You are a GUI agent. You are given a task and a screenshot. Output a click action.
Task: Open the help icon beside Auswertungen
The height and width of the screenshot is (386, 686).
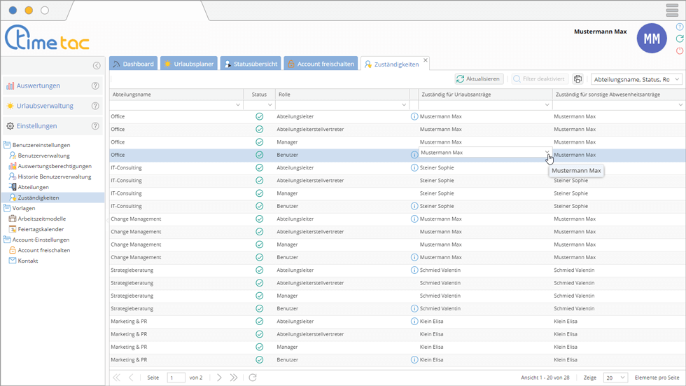tap(95, 86)
